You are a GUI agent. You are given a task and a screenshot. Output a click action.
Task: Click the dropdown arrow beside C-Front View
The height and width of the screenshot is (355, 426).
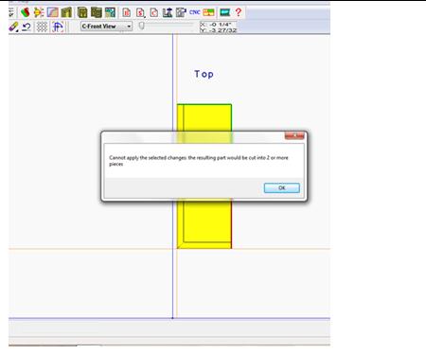pos(129,27)
